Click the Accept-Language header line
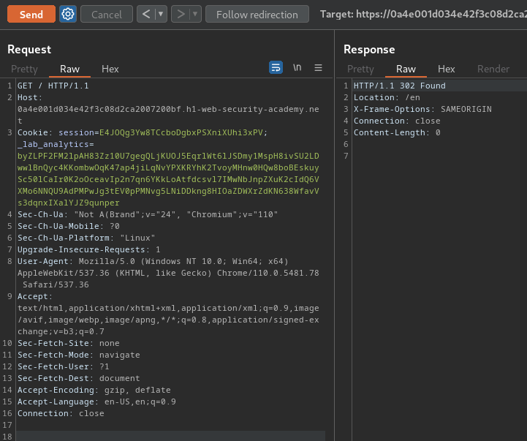The width and height of the screenshot is (527, 441). coord(96,402)
